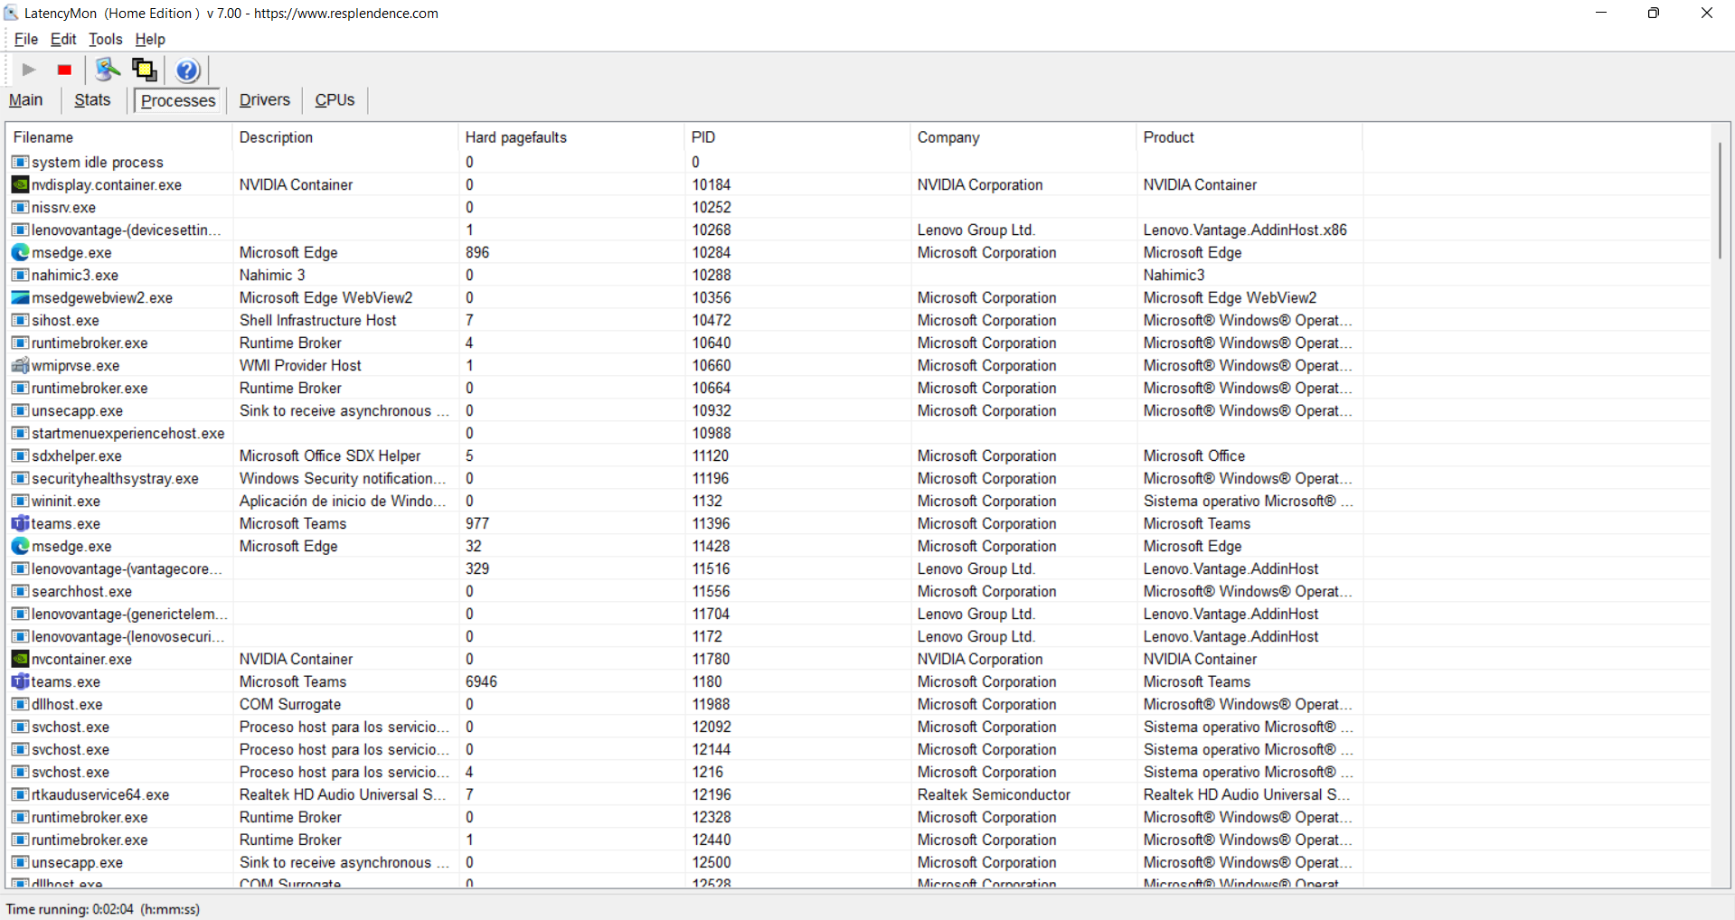Click NVIDIA icon beside nvdisplay.container.exe

point(20,184)
